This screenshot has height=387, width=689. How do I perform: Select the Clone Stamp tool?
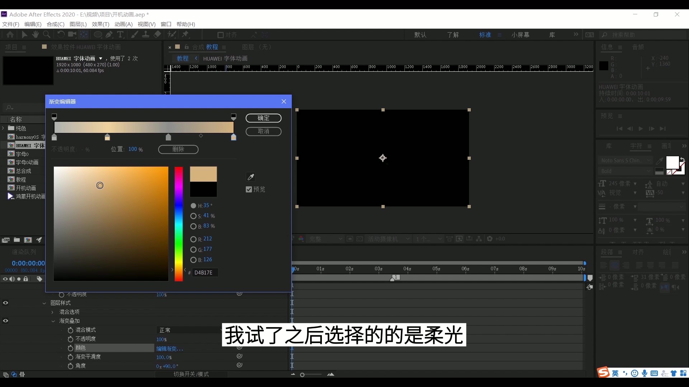[146, 34]
